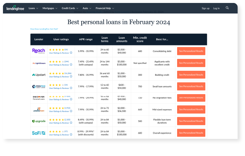Expand the Financial Help menu chevron

pyautogui.click(x=113, y=8)
